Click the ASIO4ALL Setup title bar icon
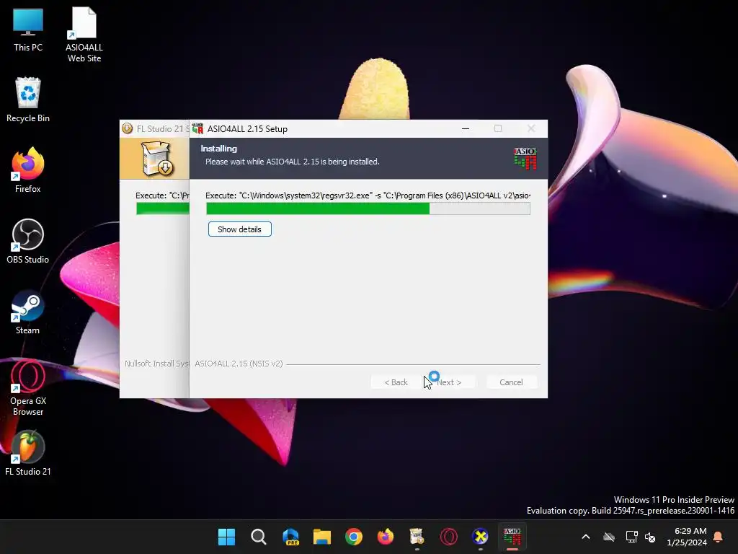738x554 pixels. [x=197, y=128]
